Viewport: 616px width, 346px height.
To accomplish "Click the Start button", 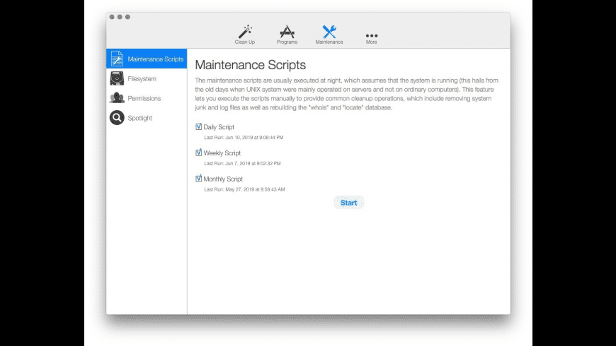I will 349,203.
